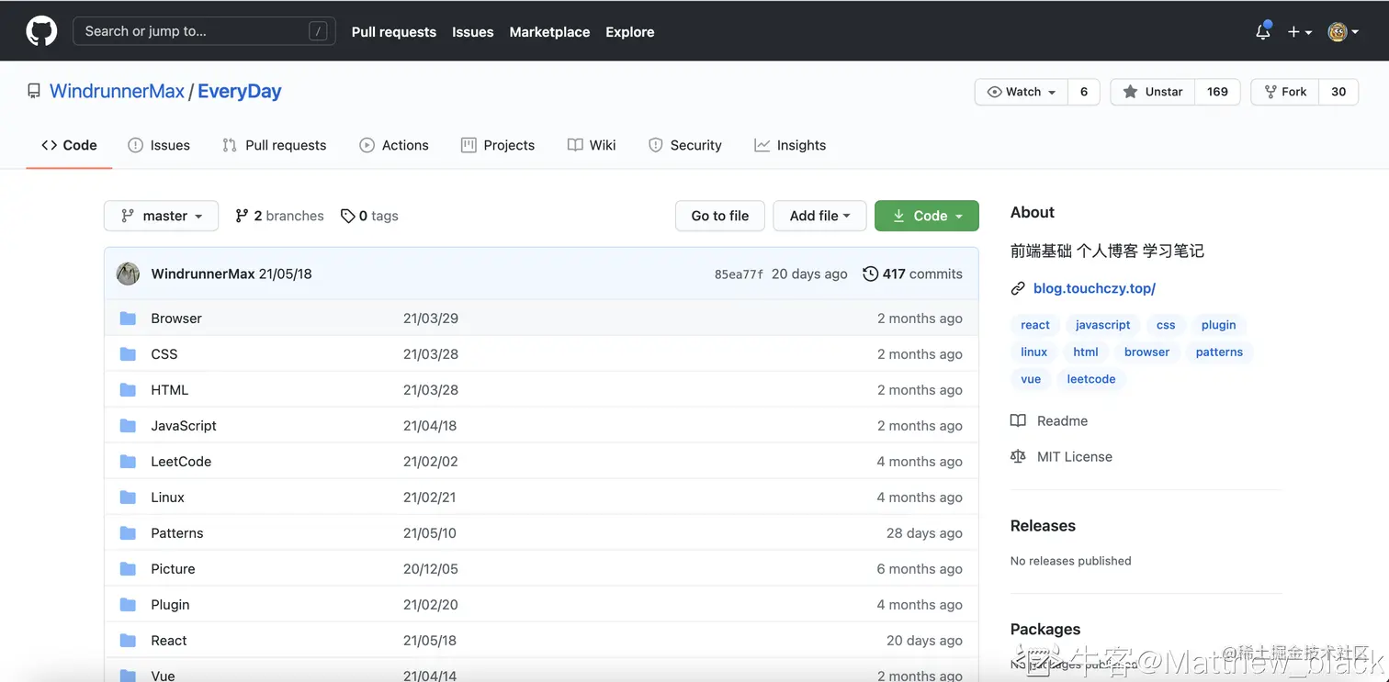1389x682 pixels.
Task: Expand the Add file dropdown
Action: pos(819,216)
